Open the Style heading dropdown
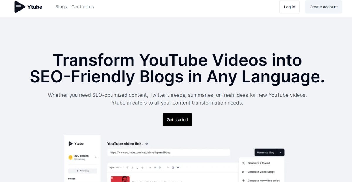 coord(119,167)
